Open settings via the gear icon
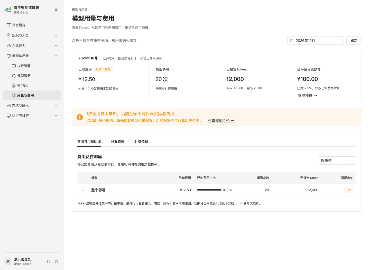Image resolution: width=370 pixels, height=270 pixels. tap(49, 262)
